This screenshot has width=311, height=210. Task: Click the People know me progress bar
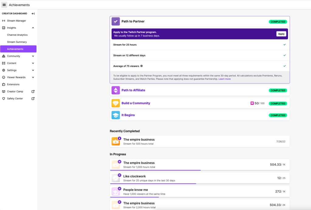click(x=200, y=197)
